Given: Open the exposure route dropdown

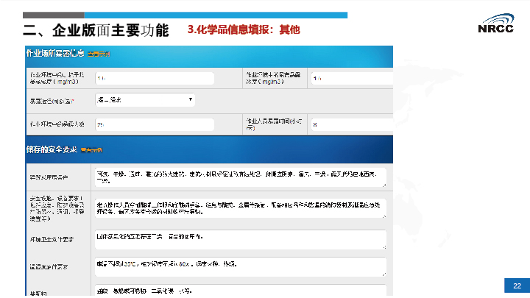Looking at the screenshot, I should tap(144, 99).
